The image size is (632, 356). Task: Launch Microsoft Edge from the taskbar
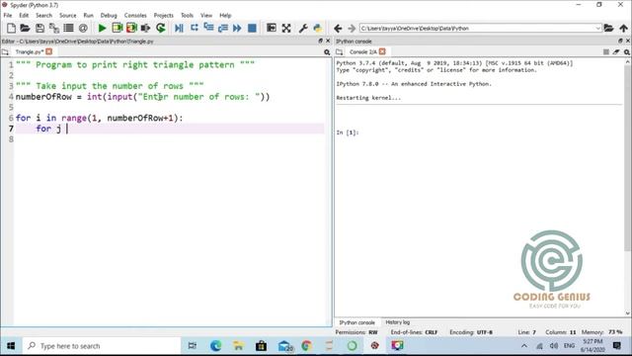pos(215,346)
